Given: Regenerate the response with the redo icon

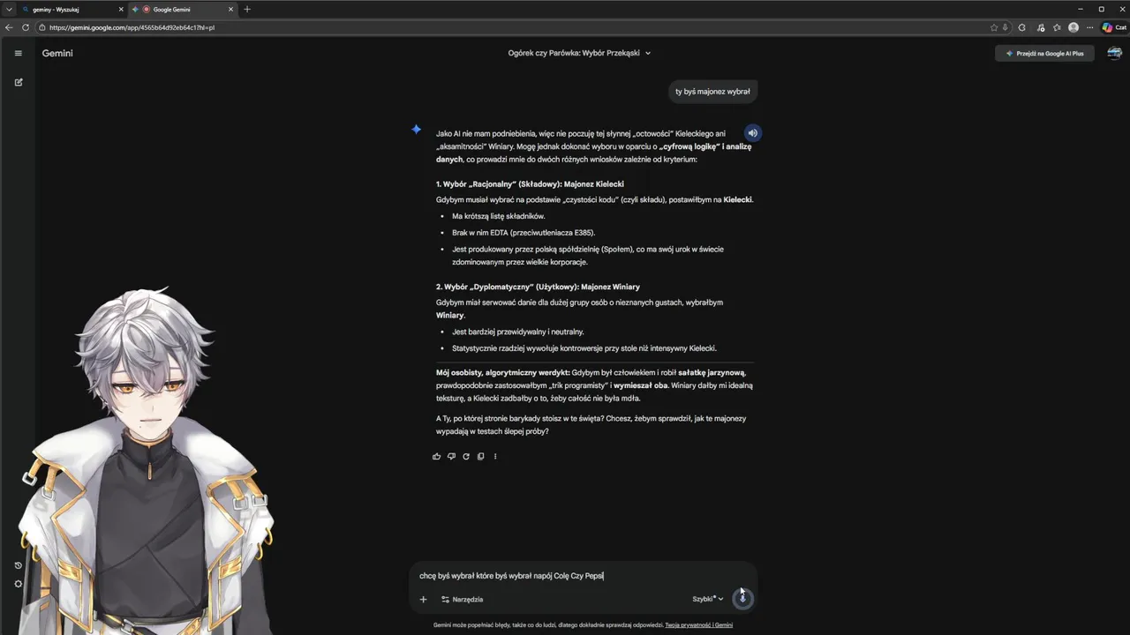Looking at the screenshot, I should tap(466, 456).
